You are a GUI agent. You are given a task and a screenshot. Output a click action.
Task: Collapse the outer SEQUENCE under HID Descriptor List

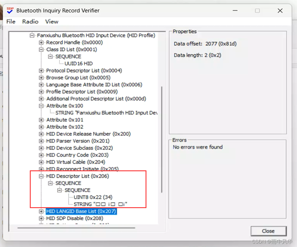50,183
